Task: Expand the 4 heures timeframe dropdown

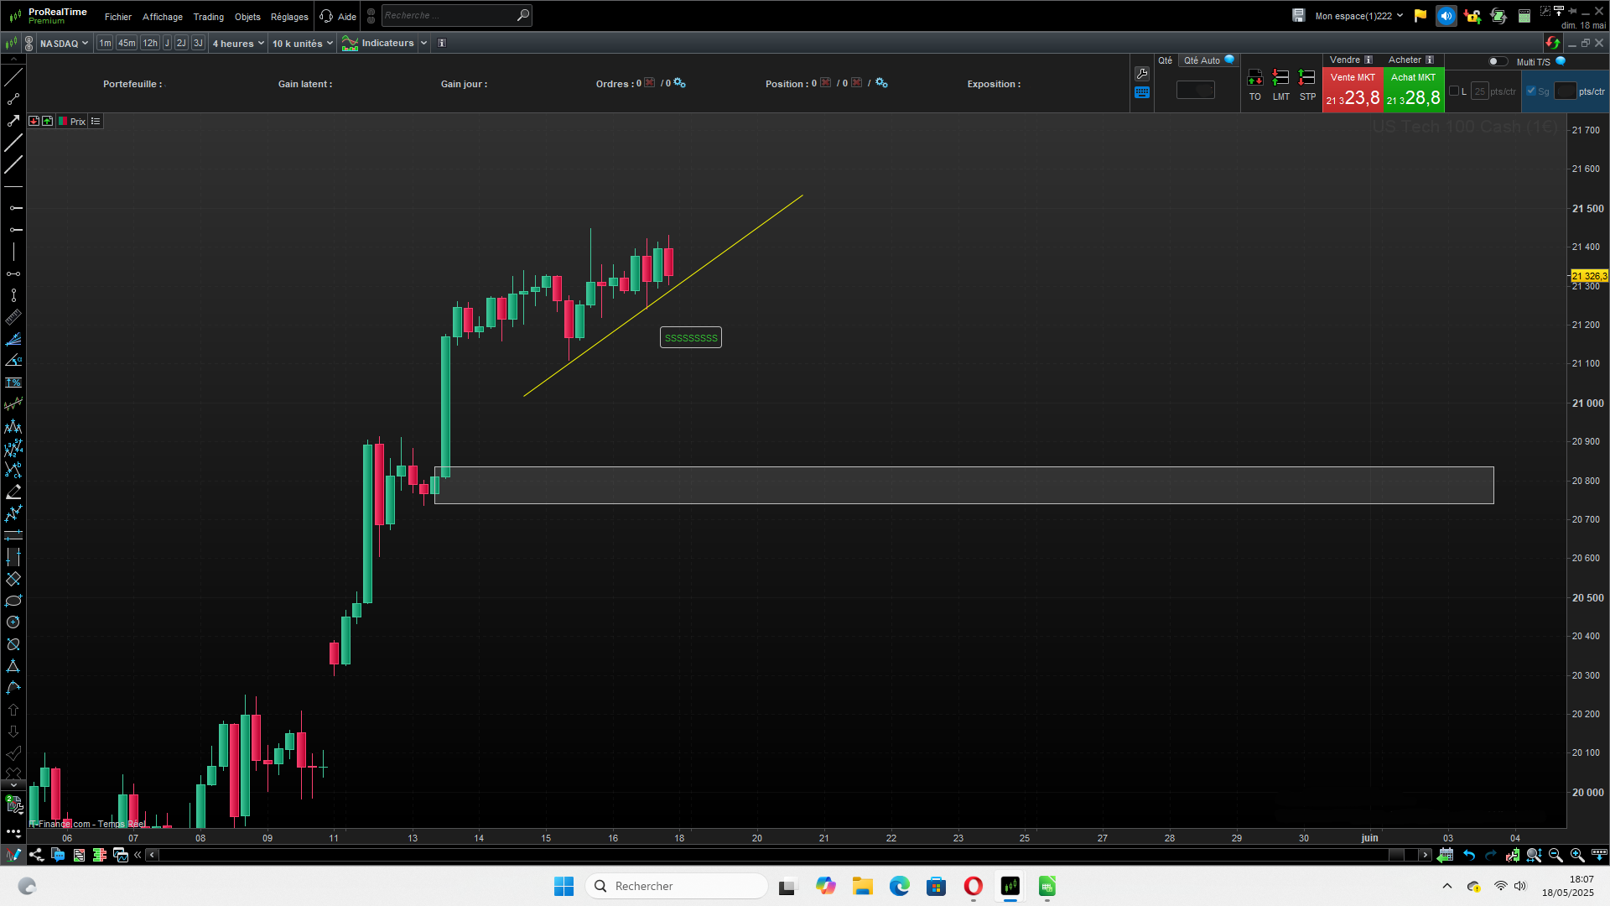Action: click(238, 43)
